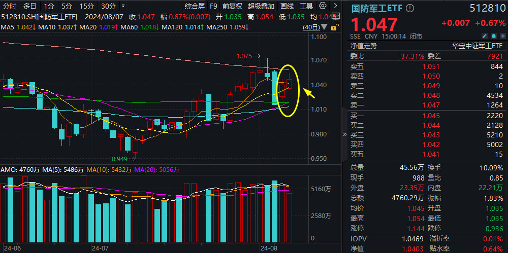The image size is (508, 253).
Task: Open the (40日) period dropdown triangle
Action: click(323, 27)
